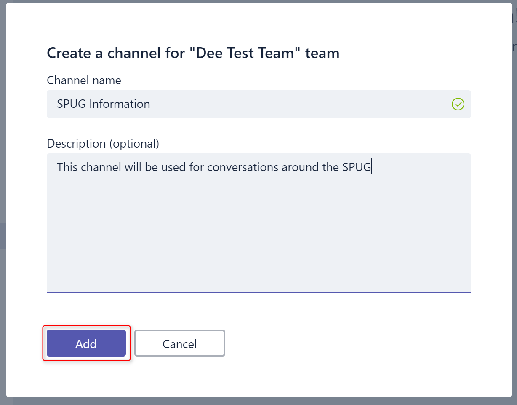This screenshot has height=405, width=517.
Task: Click inside the Description text area
Action: tap(259, 223)
